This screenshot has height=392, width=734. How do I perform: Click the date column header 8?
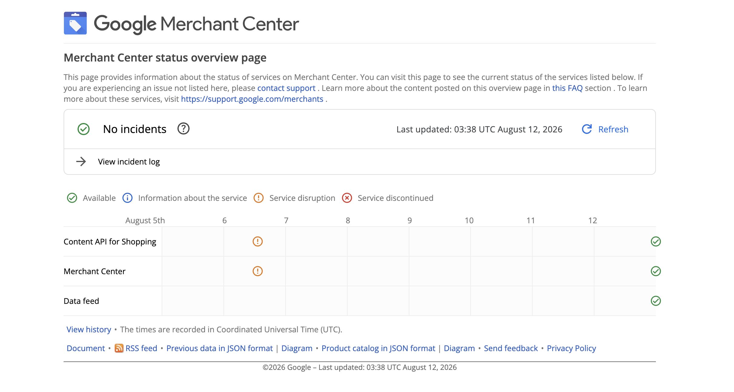tap(348, 220)
